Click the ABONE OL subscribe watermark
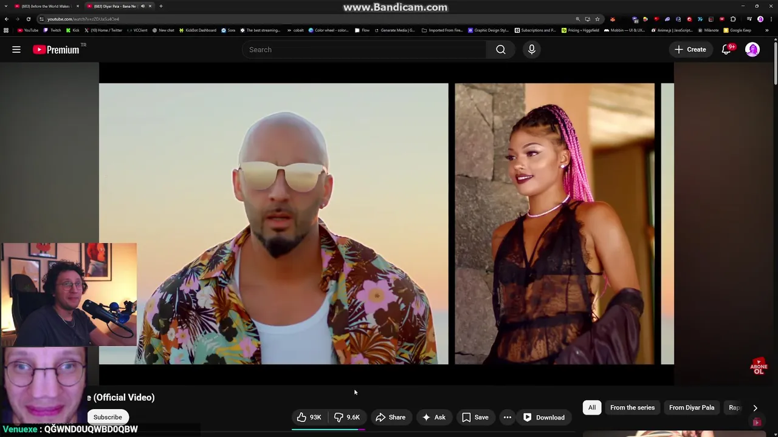 point(759,367)
